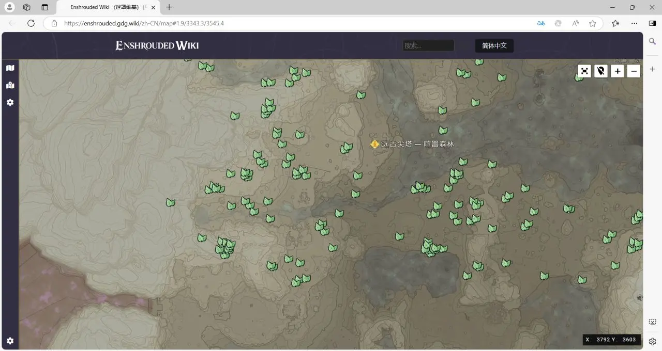Click the bottom-left gear settings icon
The width and height of the screenshot is (662, 351).
(10, 341)
